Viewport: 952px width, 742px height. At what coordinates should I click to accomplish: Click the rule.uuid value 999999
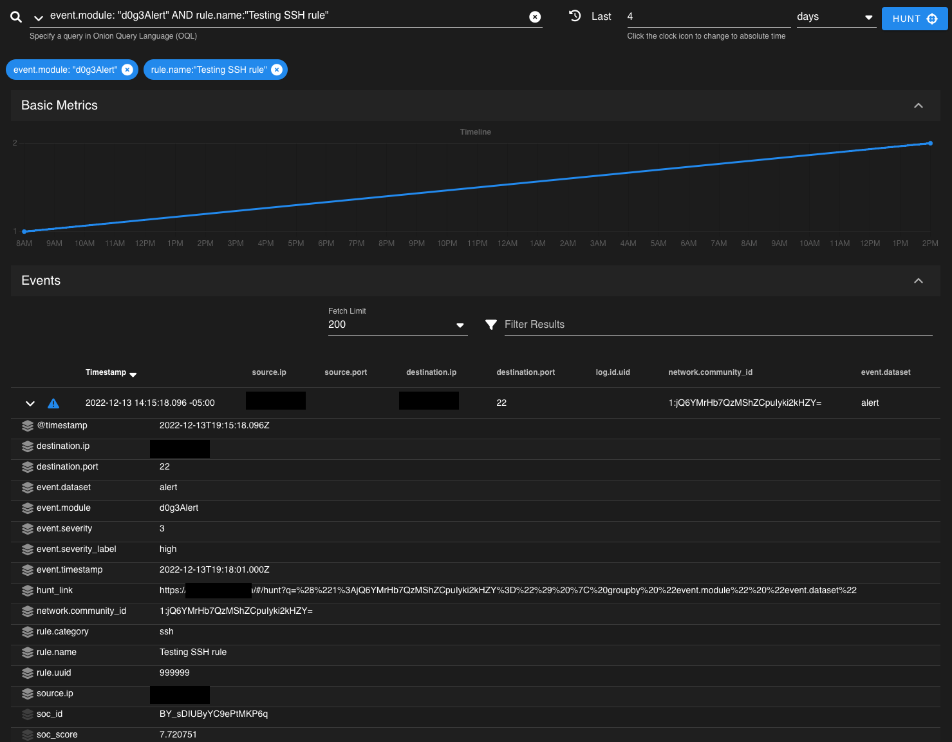(174, 672)
